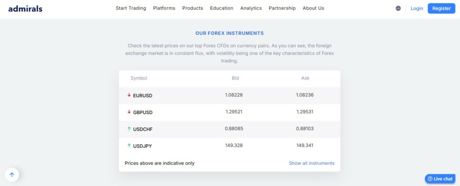Click the Login link
Viewport: 460px width, 186px height.
coord(416,9)
